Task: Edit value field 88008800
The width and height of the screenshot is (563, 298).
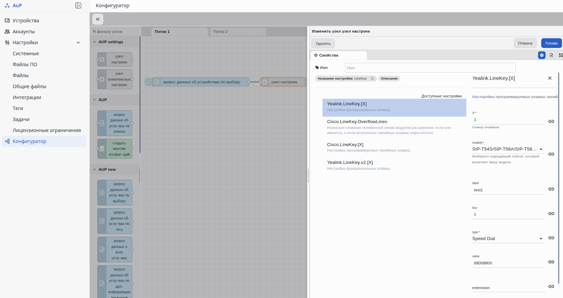Action: click(508, 263)
